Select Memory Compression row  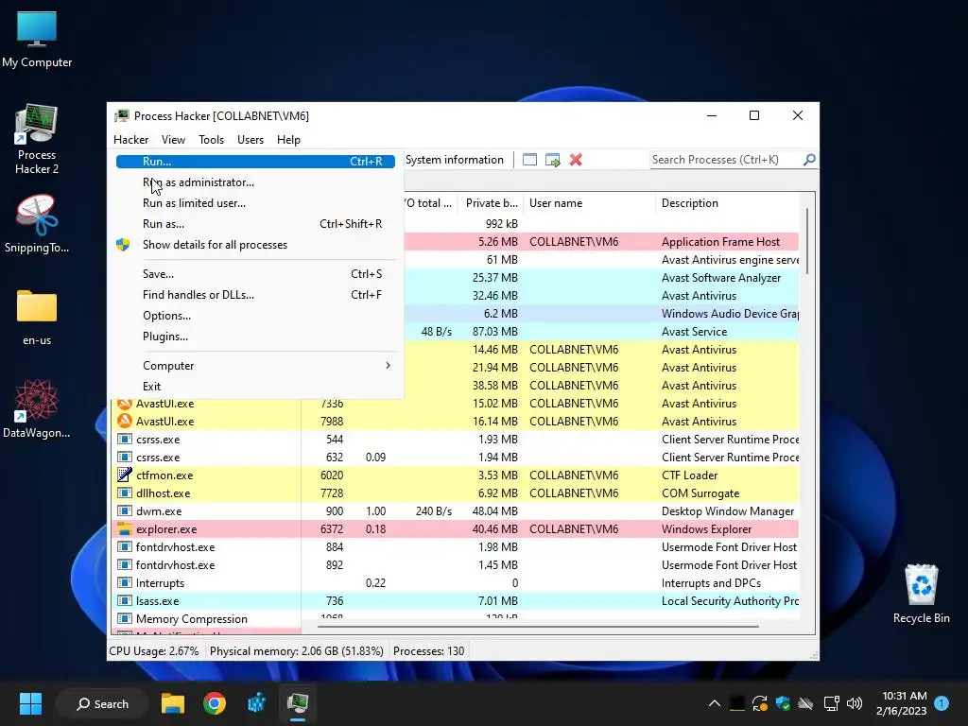pos(457,618)
